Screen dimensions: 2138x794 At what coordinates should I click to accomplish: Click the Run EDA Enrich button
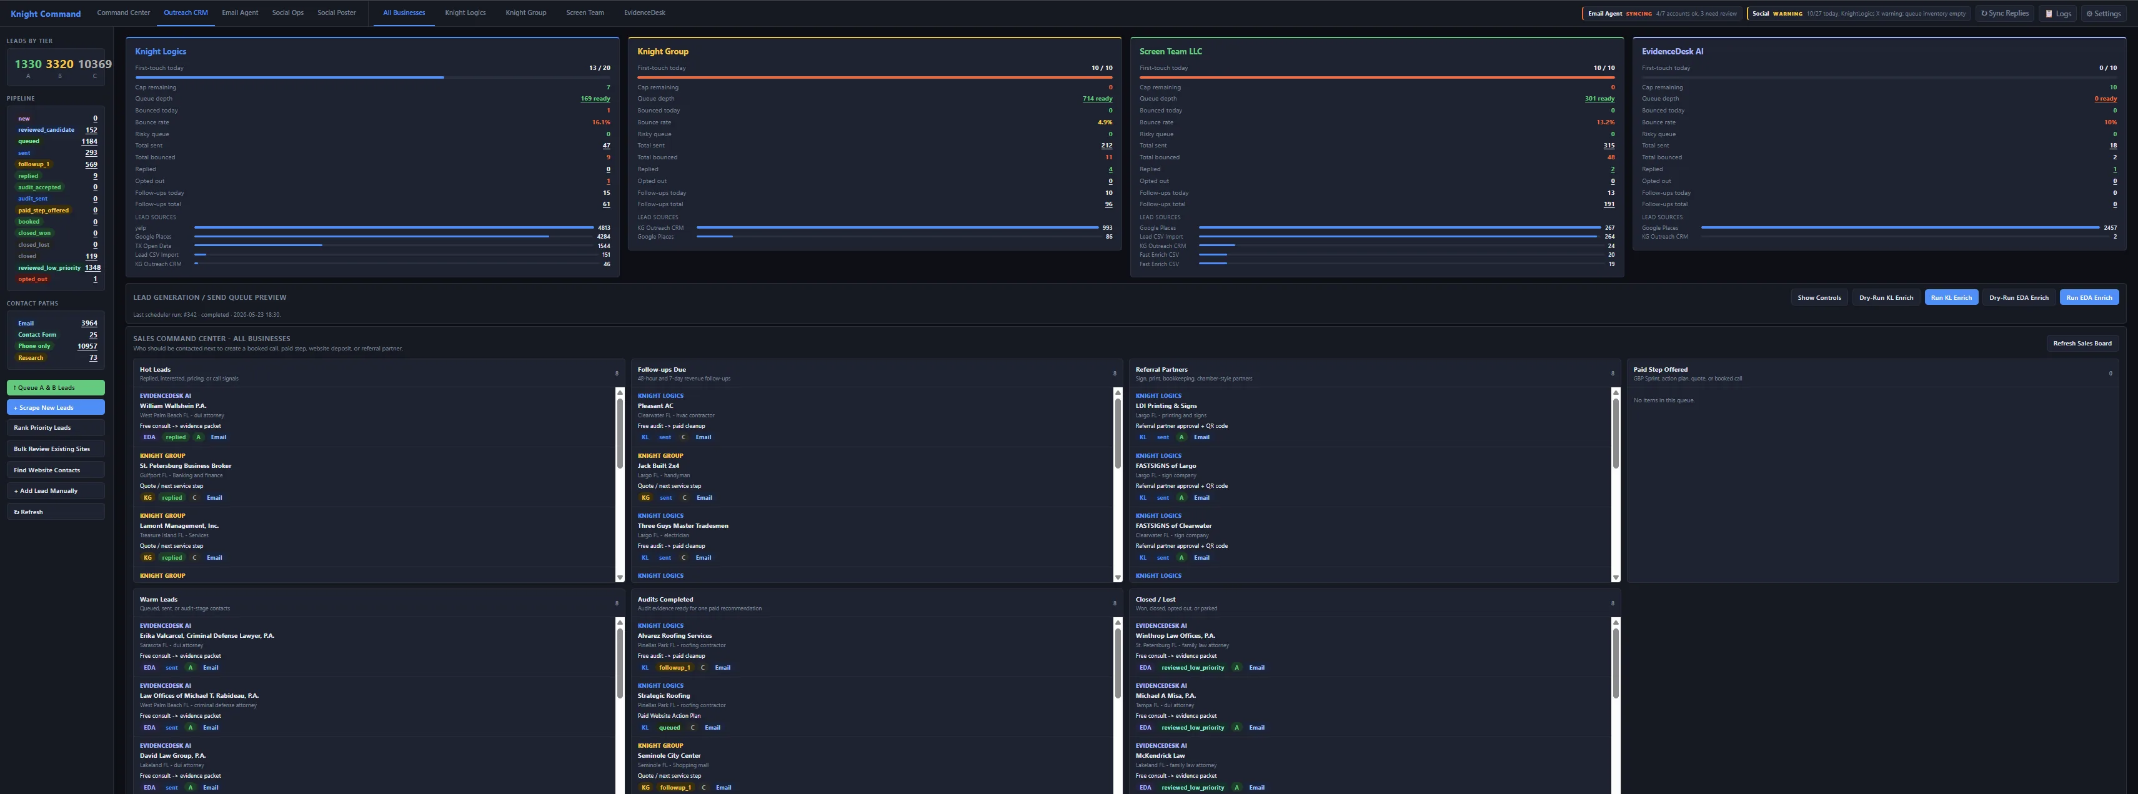click(x=2089, y=298)
